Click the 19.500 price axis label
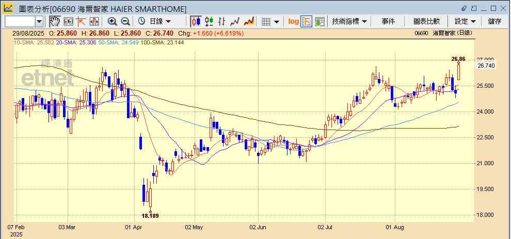This screenshot has width=511, height=239. coord(486,189)
